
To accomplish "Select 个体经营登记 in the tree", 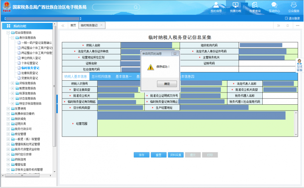I will pyautogui.click(x=29, y=63).
